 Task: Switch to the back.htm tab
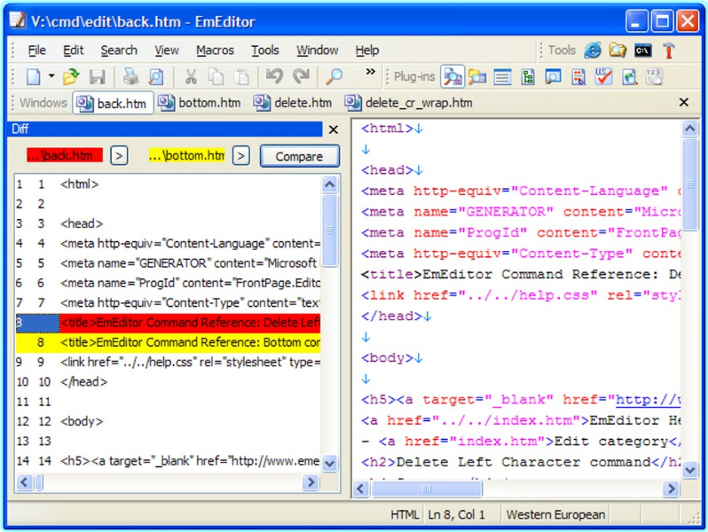pyautogui.click(x=113, y=104)
